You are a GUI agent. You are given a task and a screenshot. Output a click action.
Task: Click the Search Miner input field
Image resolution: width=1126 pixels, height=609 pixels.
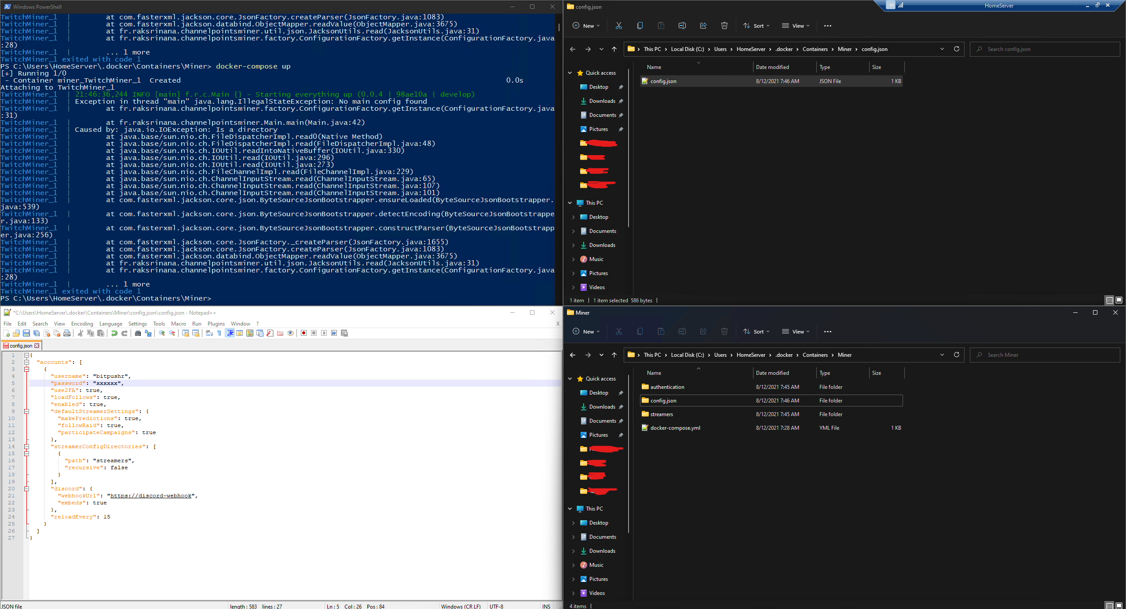[x=1045, y=355]
